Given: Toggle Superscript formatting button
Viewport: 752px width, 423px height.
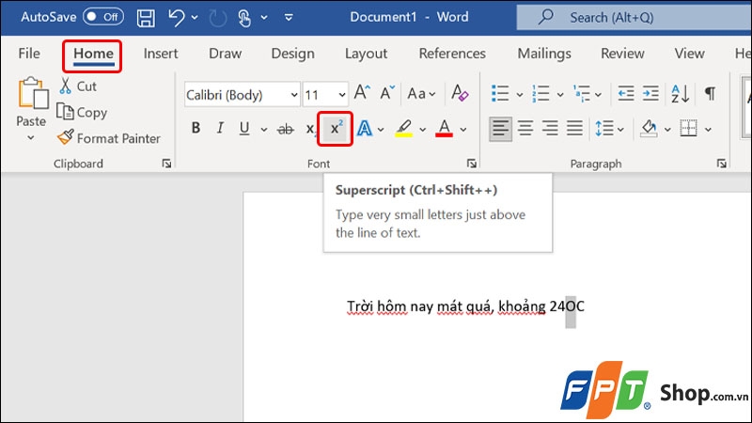Looking at the screenshot, I should (x=335, y=129).
